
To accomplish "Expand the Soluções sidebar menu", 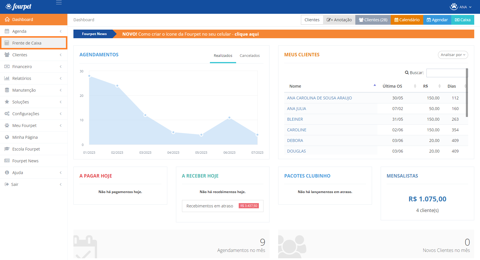I will (61, 102).
